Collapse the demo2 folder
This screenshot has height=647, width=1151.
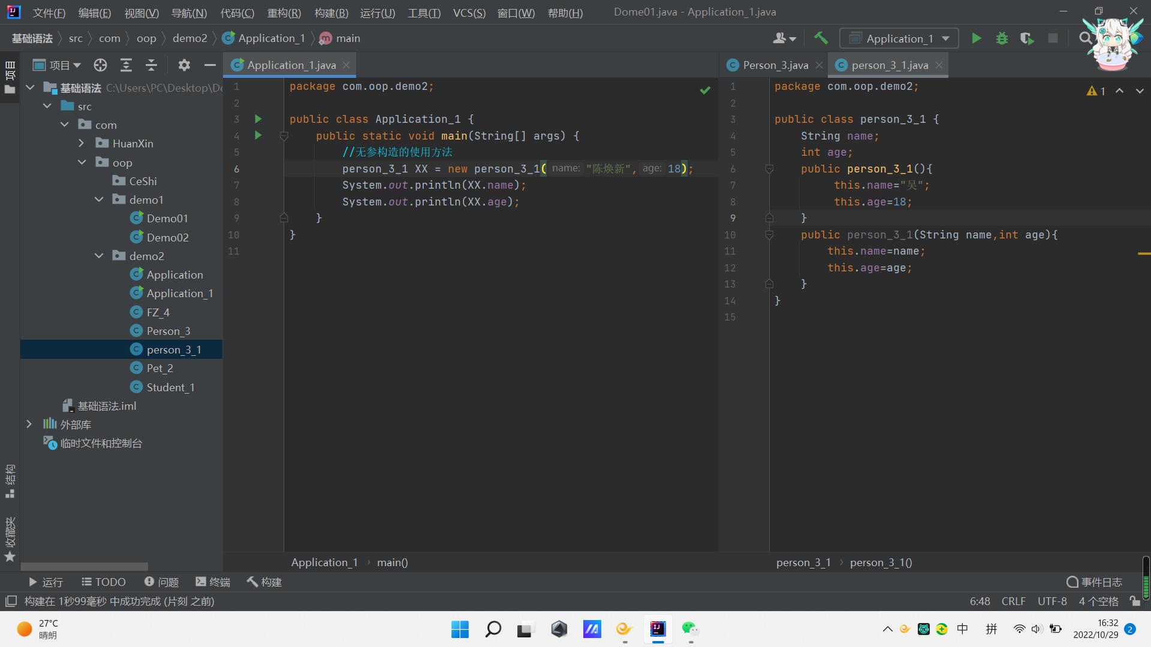[x=99, y=256]
